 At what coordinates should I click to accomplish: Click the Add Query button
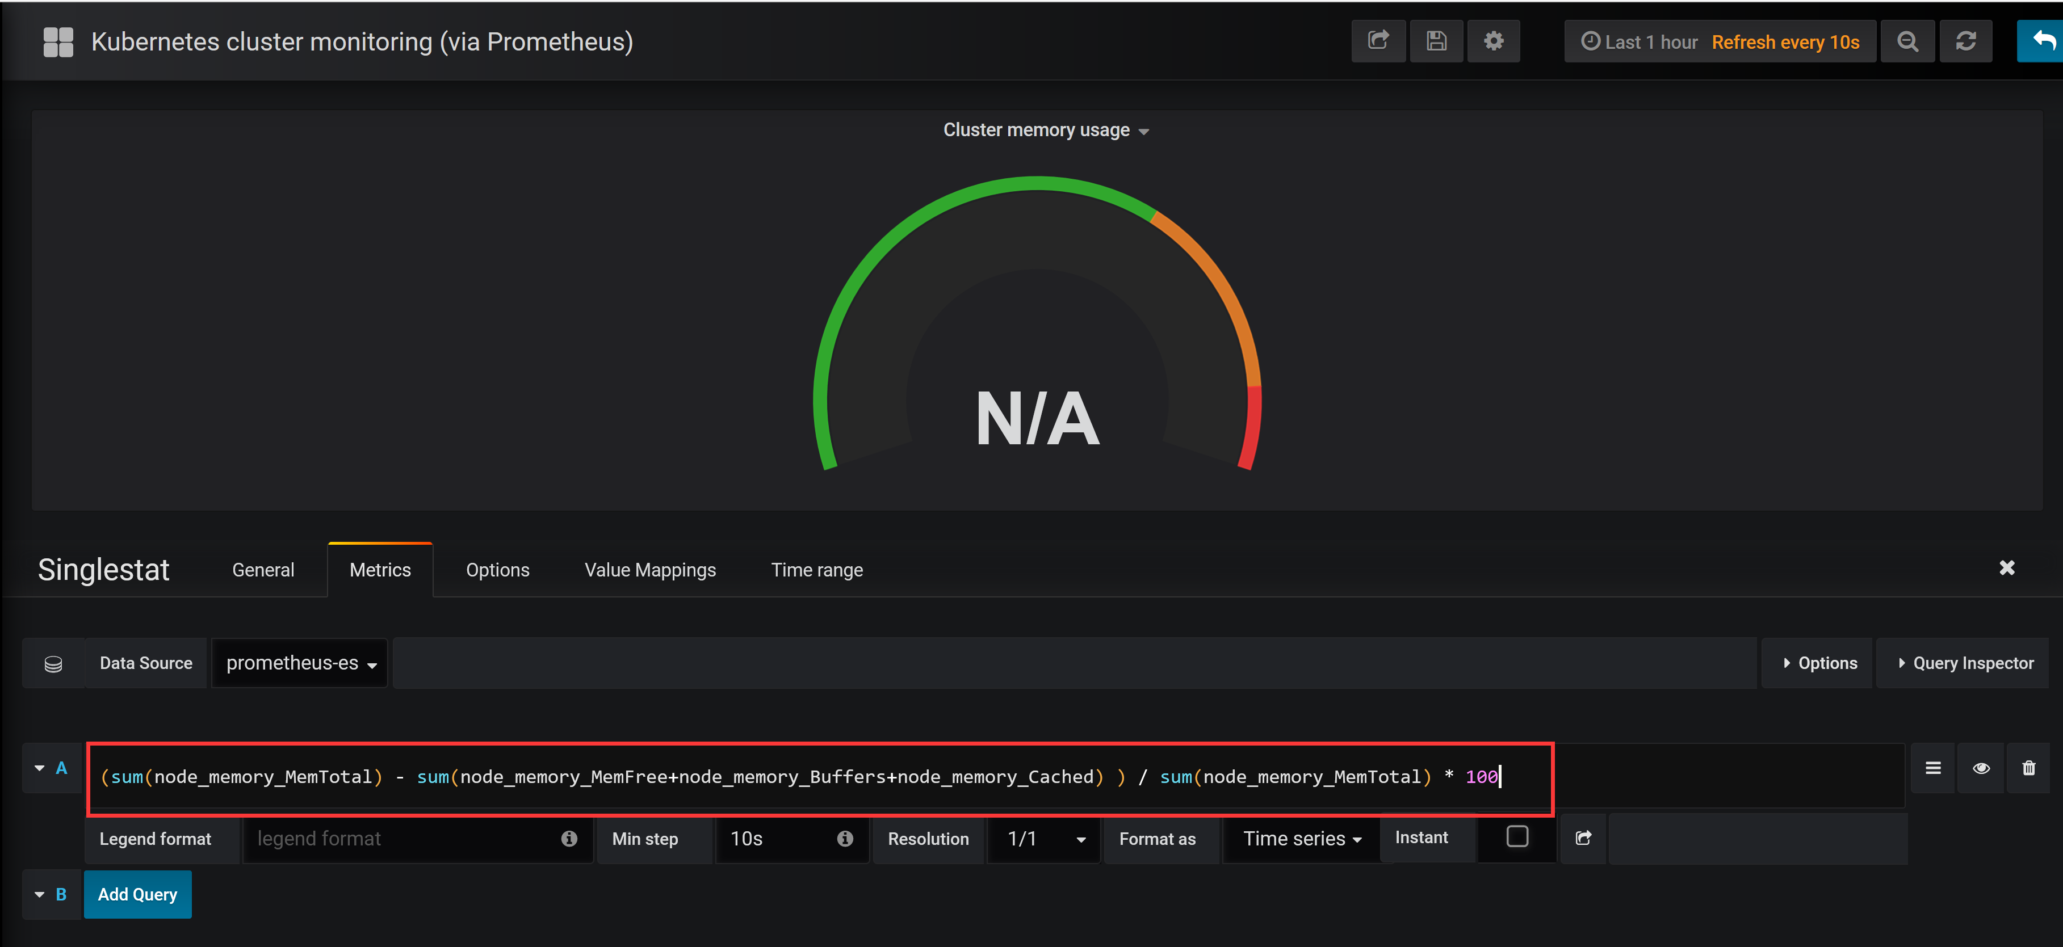[138, 894]
